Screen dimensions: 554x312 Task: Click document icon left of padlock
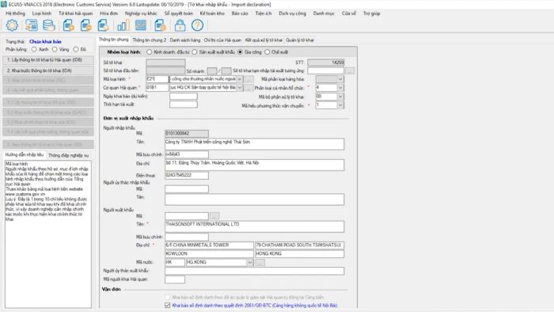pyautogui.click(x=160, y=25)
